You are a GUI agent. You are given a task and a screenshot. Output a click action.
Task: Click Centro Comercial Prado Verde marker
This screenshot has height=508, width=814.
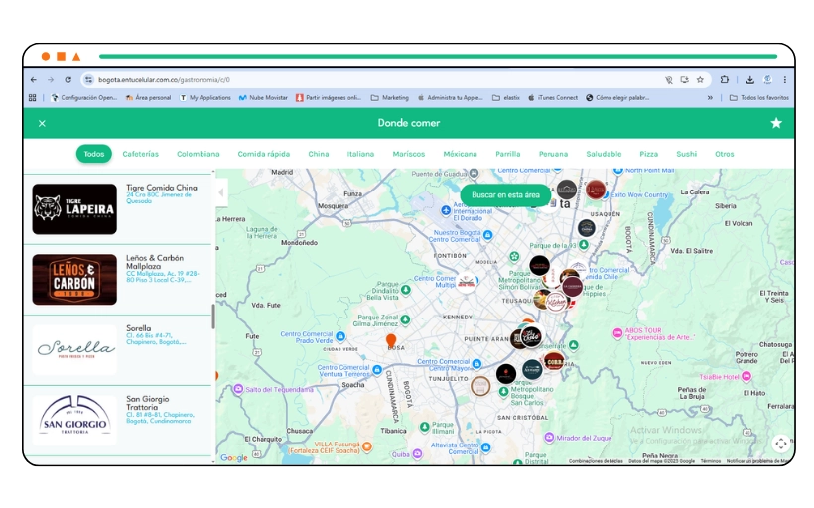point(340,336)
